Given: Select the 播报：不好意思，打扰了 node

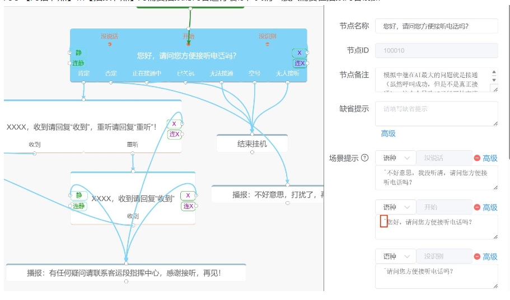Looking at the screenshot, I should tap(268, 194).
